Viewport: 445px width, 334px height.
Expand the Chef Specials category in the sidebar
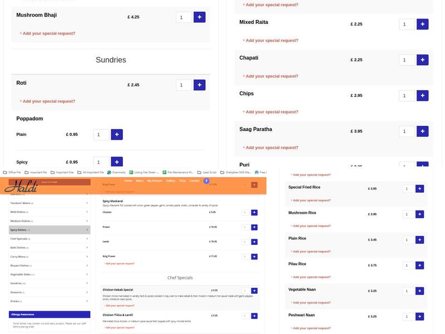click(x=49, y=238)
